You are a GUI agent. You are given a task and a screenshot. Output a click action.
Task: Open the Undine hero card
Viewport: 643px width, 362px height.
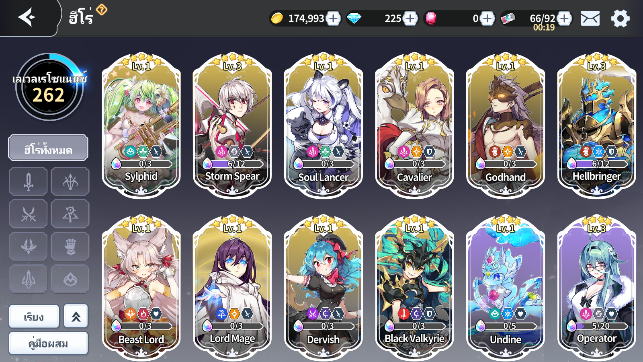(506, 288)
